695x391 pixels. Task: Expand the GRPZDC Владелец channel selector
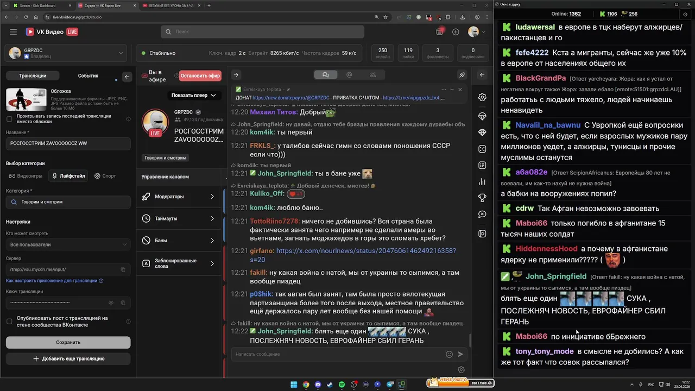pos(66,53)
